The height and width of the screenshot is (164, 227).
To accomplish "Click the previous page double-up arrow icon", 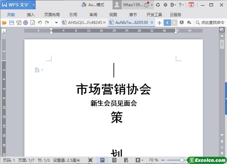I will [222, 141].
